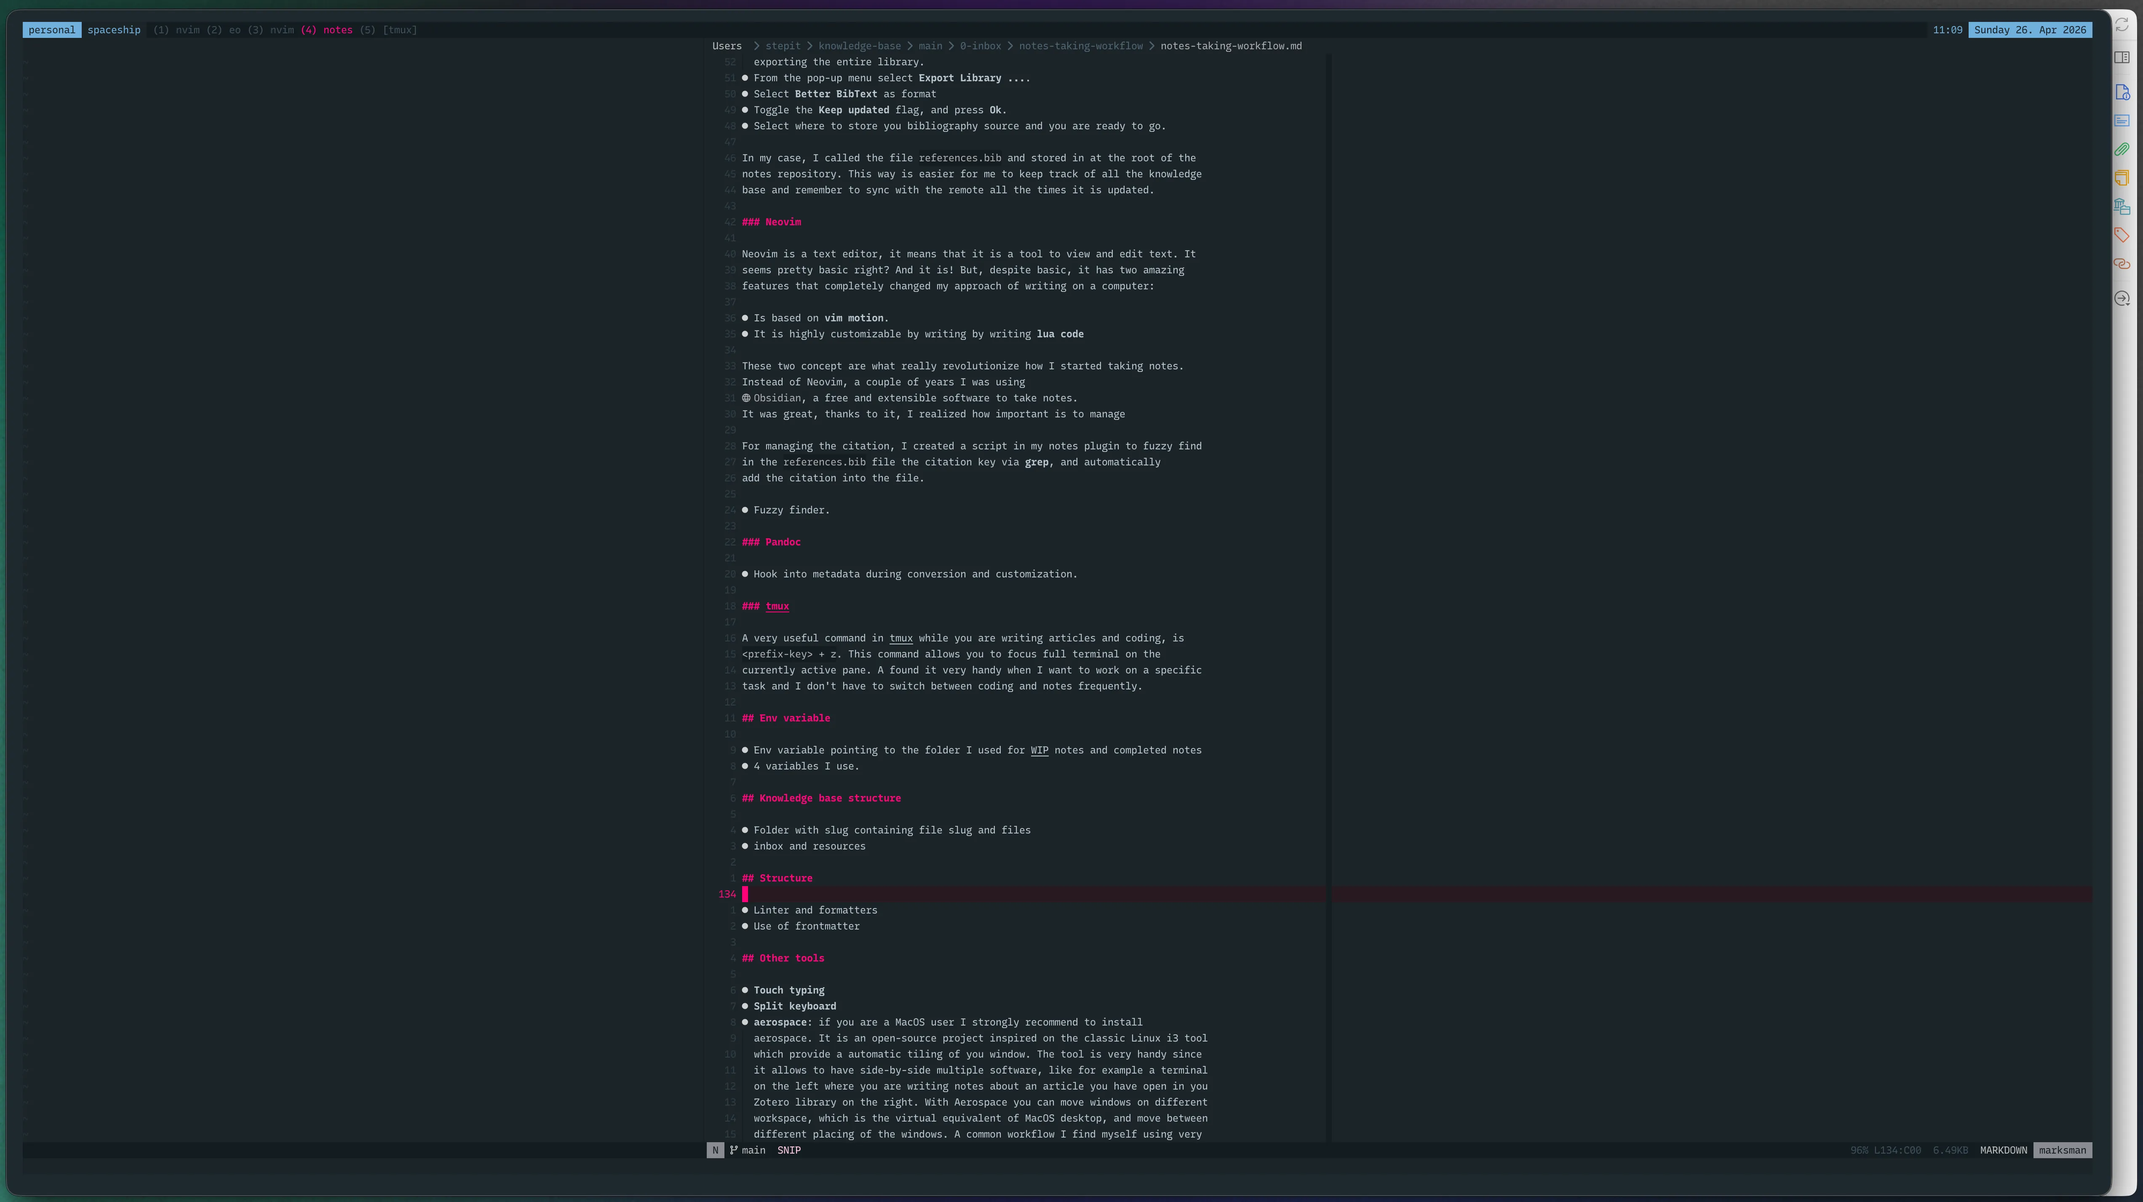Click the git branch icon in statusline
2143x1202 pixels.
coord(734,1151)
